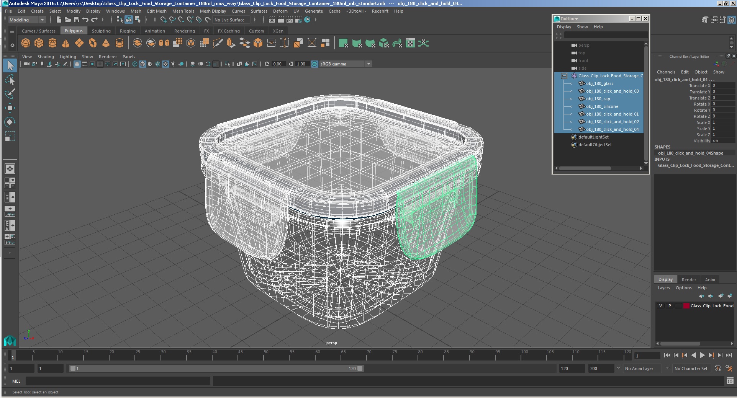This screenshot has height=398, width=737.
Task: Switch to four-view pane layout
Action: coord(10,183)
